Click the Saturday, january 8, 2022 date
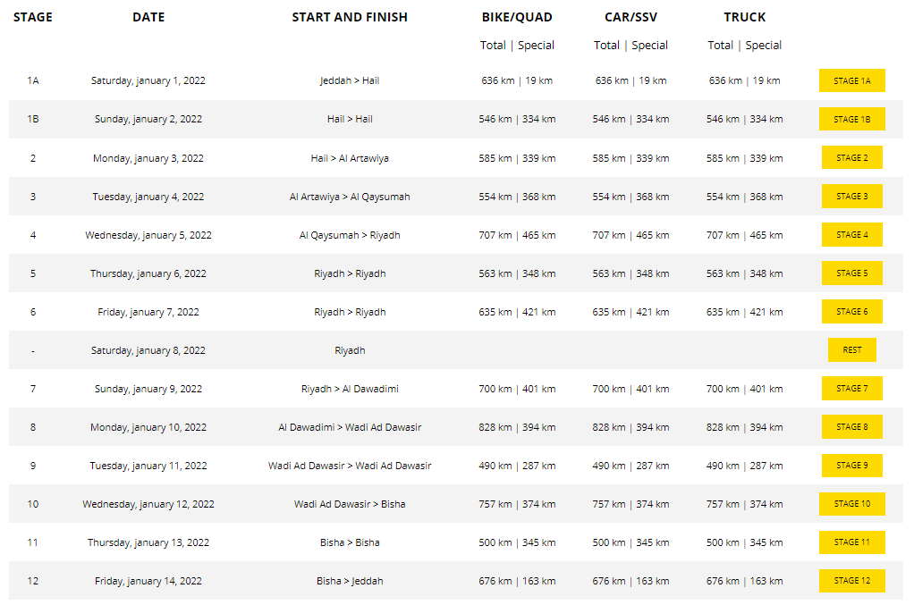This screenshot has width=914, height=605. 148,350
